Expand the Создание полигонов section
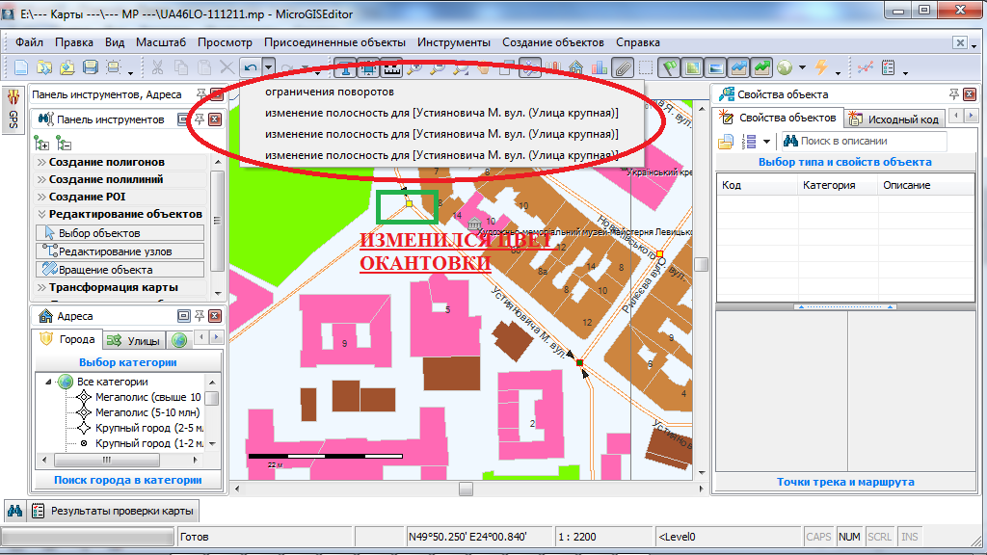Viewport: 987px width, 555px height. [x=106, y=162]
